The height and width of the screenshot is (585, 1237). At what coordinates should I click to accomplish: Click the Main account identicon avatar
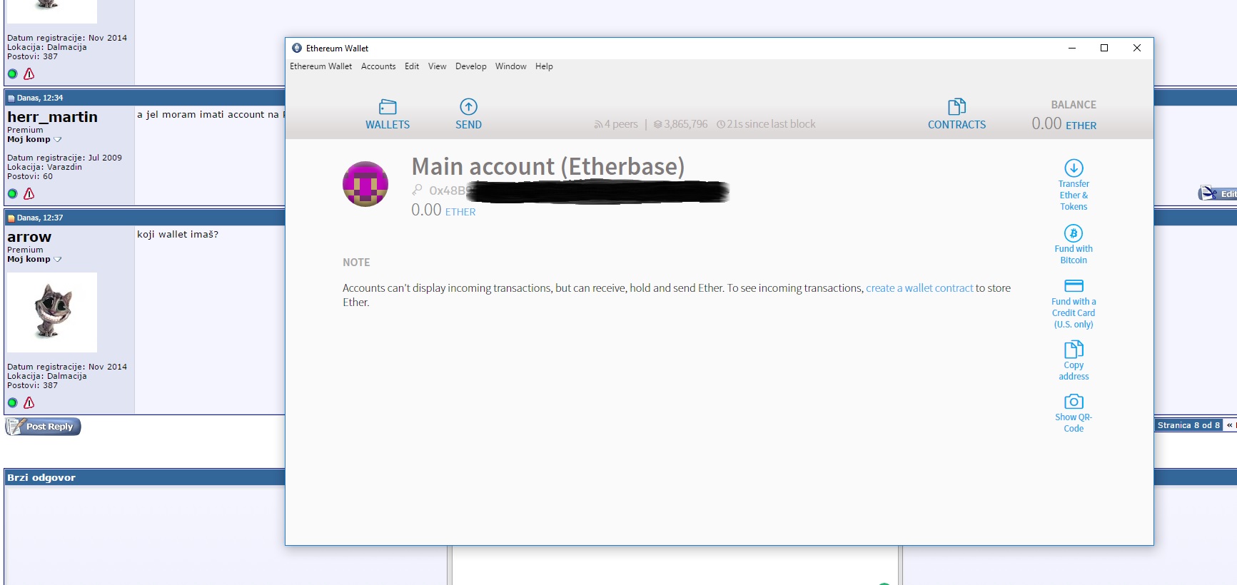(365, 184)
